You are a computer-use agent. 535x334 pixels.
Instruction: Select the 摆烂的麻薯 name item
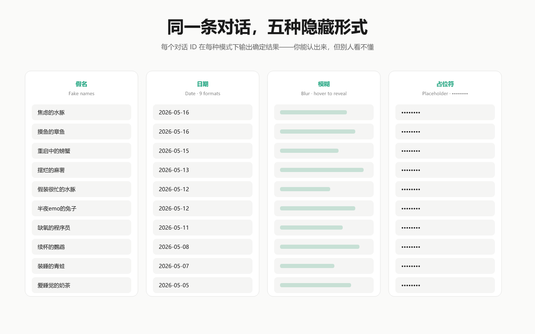coord(82,170)
